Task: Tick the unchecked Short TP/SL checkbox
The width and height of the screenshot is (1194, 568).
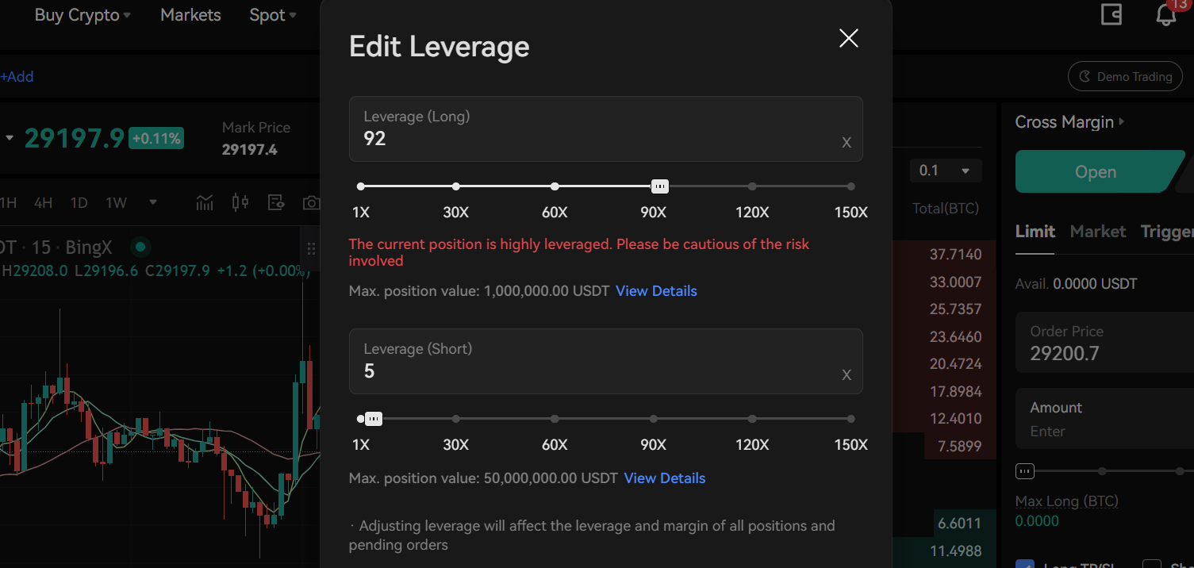Action: coord(1151,565)
